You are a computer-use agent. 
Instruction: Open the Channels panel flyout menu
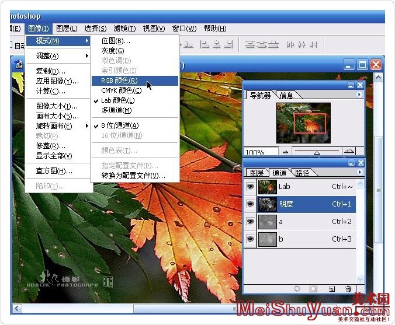359,172
